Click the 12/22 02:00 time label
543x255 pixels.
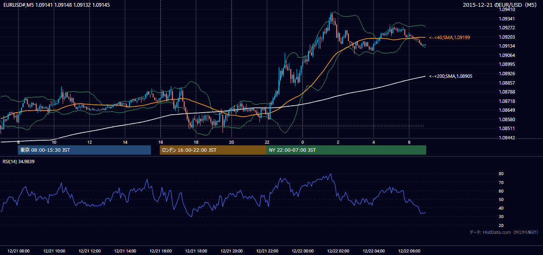tap(338, 251)
